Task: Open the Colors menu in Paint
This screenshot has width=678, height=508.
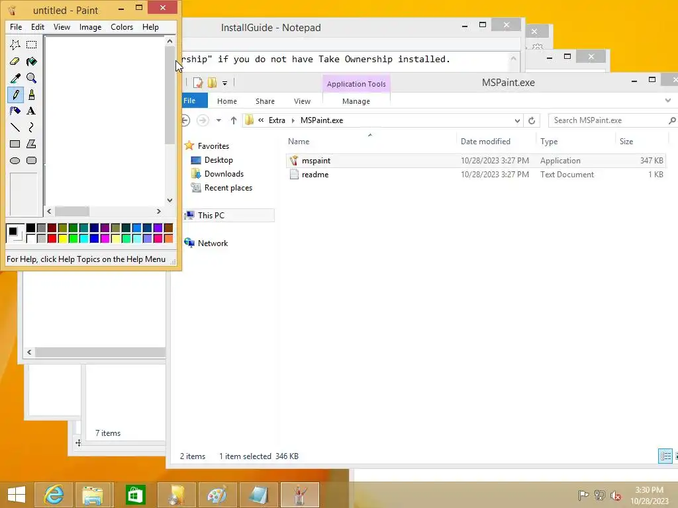Action: [122, 26]
